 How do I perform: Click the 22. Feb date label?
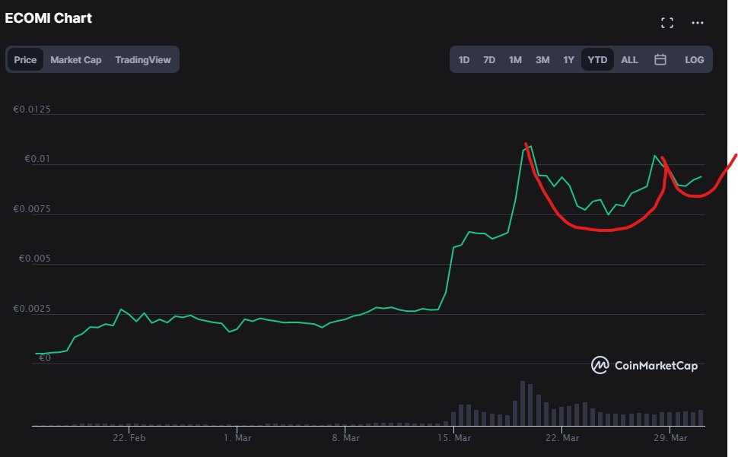point(129,438)
